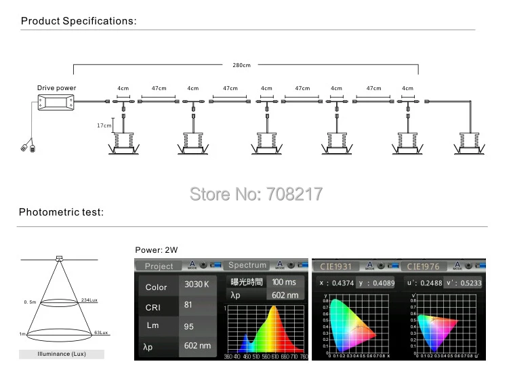511x387 pixels.
Task: Click the round sensor icon beside CIE1931
Action: point(381,266)
